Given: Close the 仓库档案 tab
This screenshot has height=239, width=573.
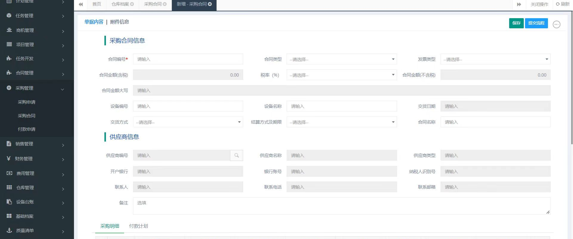Looking at the screenshot, I should pos(132,4).
